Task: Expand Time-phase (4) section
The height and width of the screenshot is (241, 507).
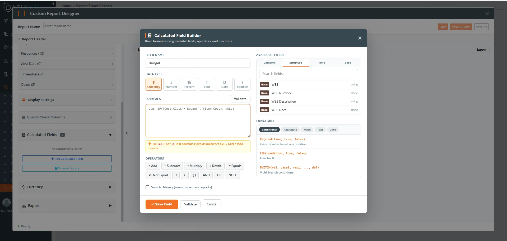Action: 67,74
